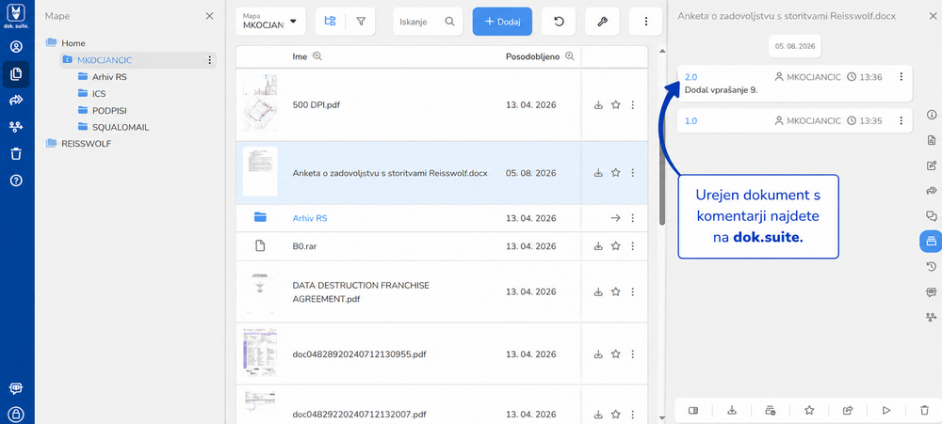Open the workflow icon in right panel
This screenshot has height=424, width=942.
932,317
